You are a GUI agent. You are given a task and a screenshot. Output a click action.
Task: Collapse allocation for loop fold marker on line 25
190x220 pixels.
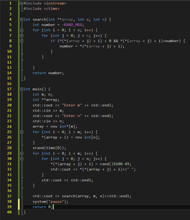(x=22, y=132)
